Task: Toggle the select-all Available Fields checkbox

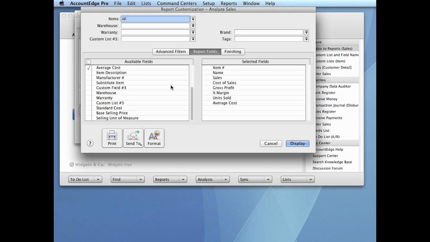Action: (x=89, y=62)
